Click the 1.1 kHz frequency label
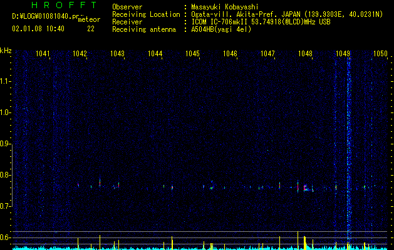394x250 pixels. [6, 81]
